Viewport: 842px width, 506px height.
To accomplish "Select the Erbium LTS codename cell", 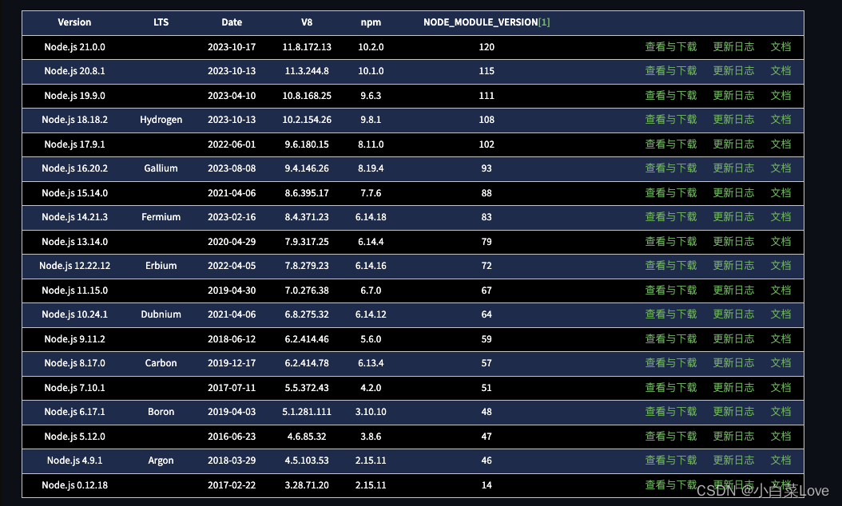I will click(161, 266).
